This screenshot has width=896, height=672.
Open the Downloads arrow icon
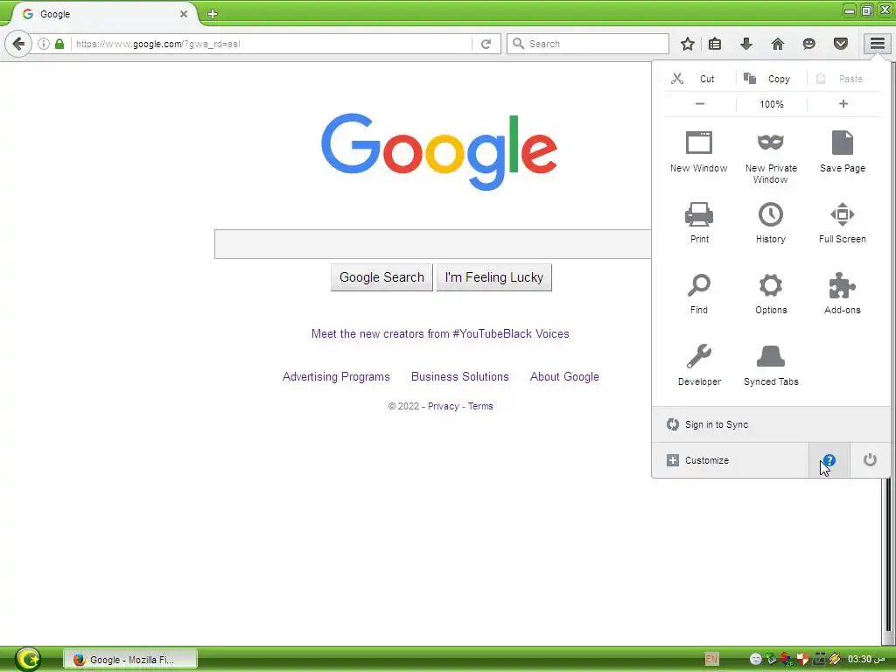(746, 44)
